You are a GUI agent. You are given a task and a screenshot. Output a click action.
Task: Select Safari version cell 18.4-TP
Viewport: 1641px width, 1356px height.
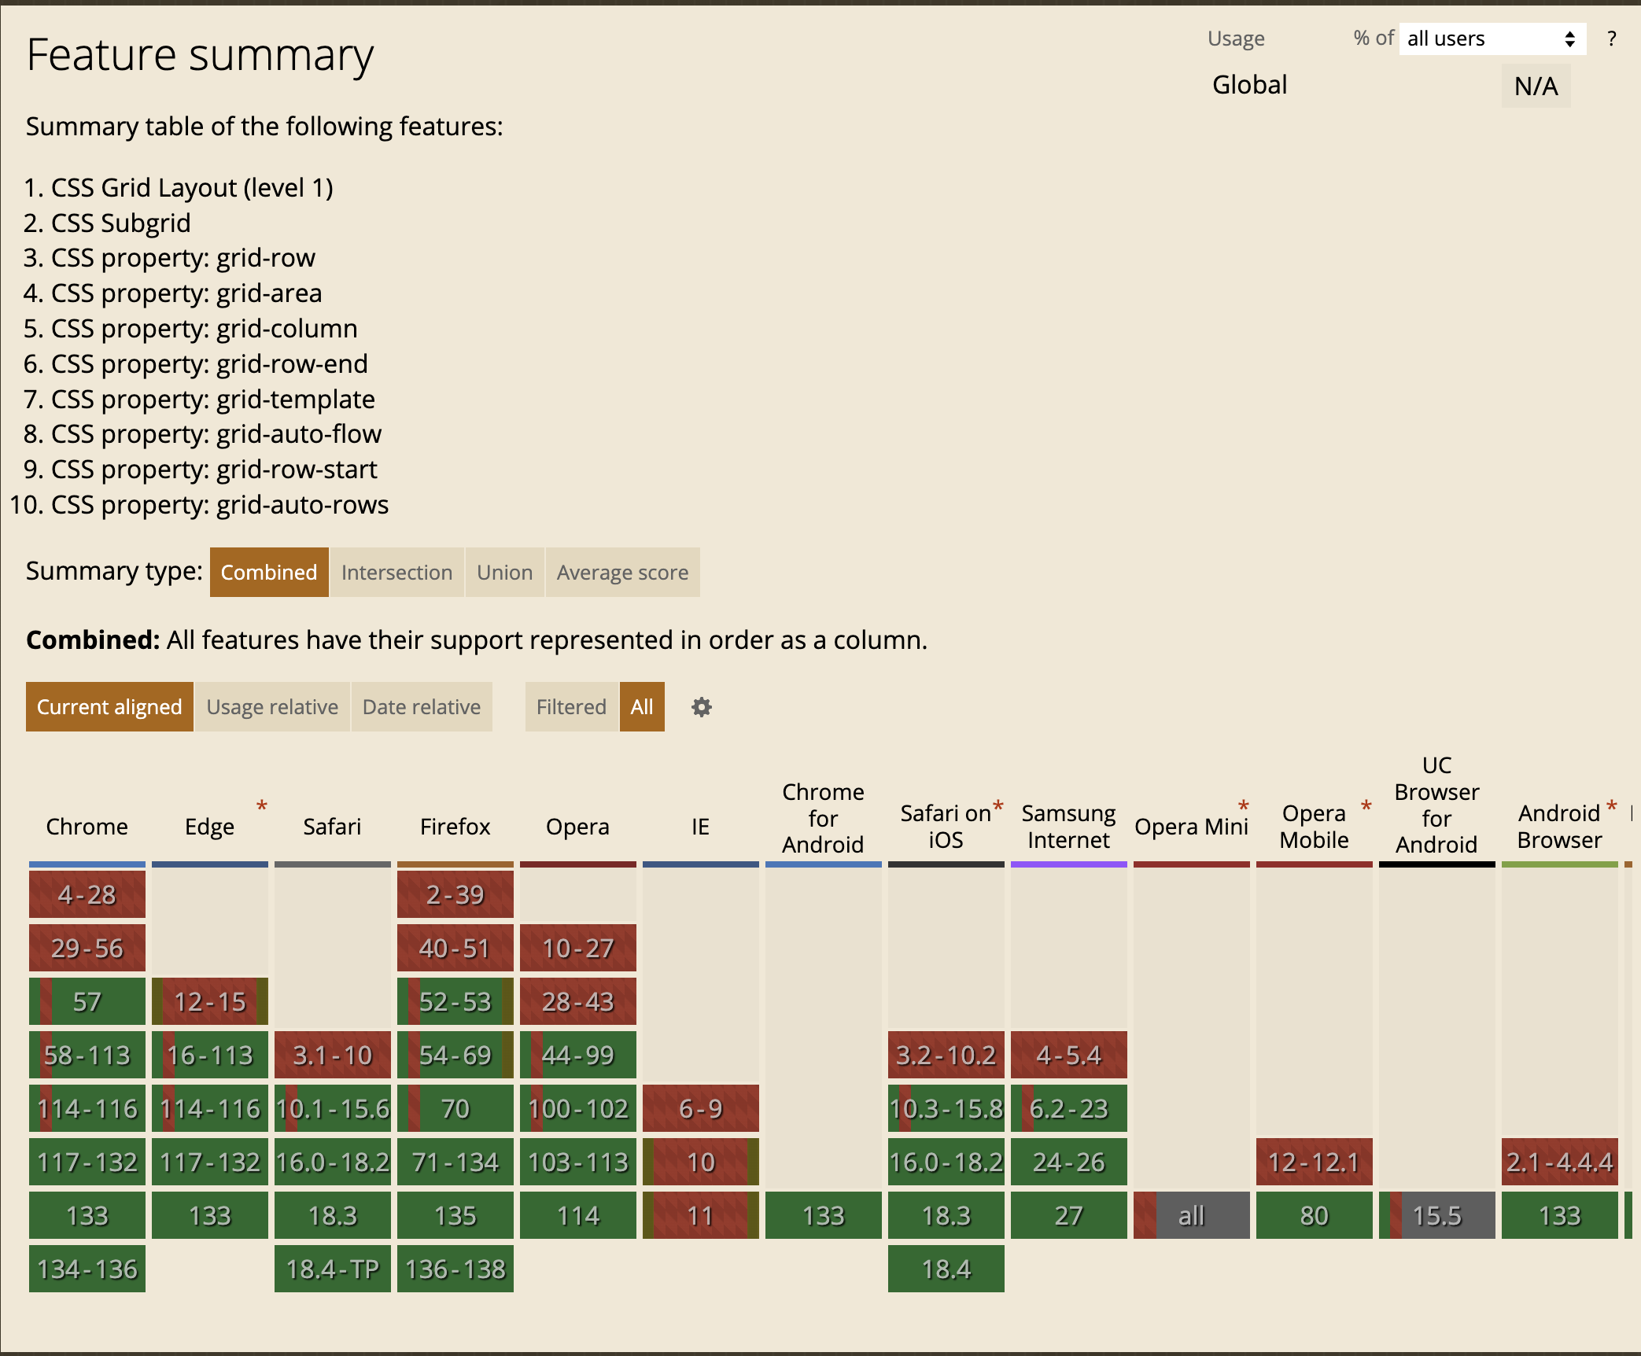pyautogui.click(x=333, y=1269)
